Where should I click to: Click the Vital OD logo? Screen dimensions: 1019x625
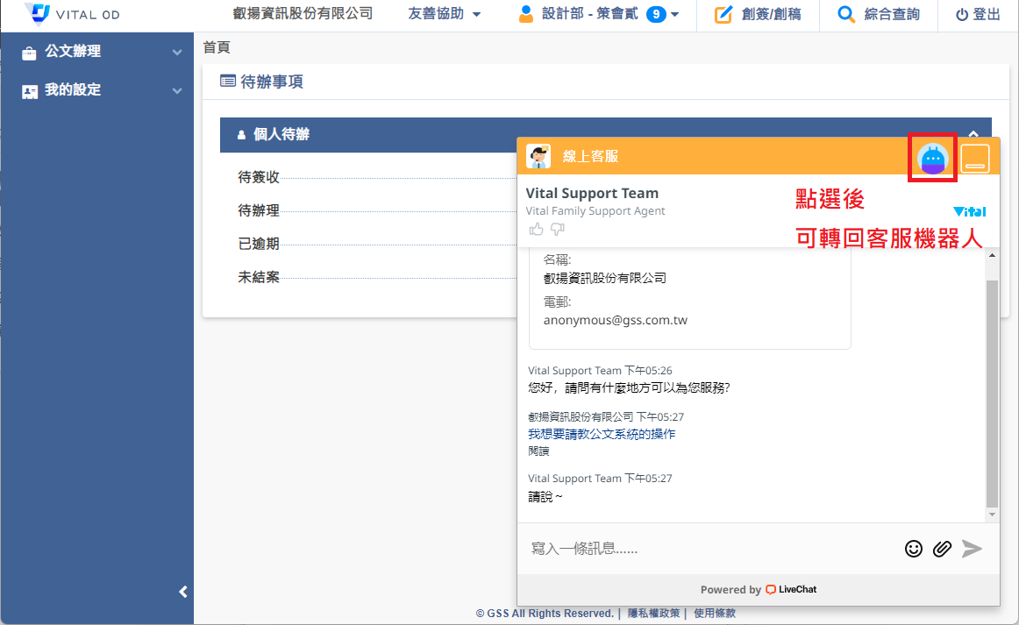73,15
